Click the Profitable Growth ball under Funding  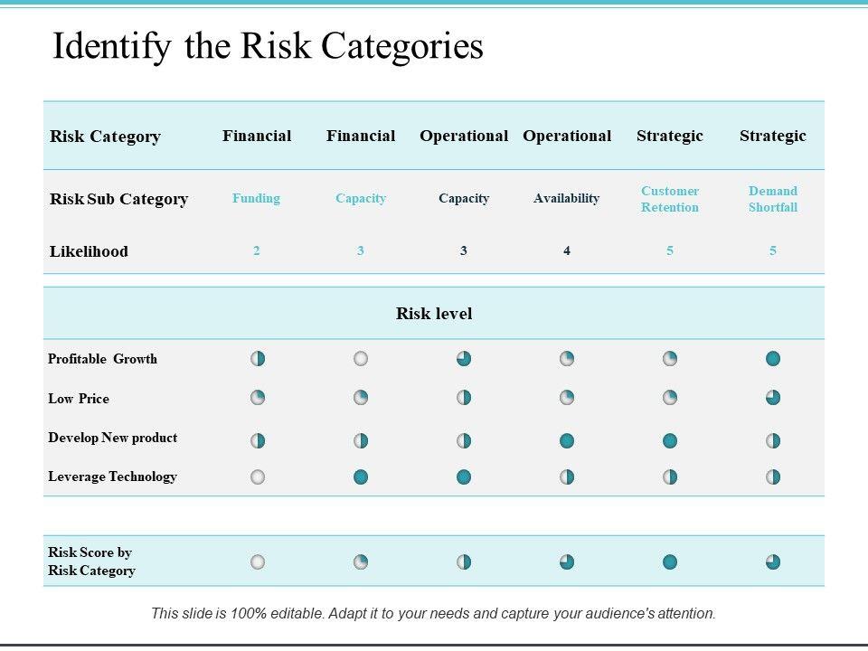coord(258,359)
